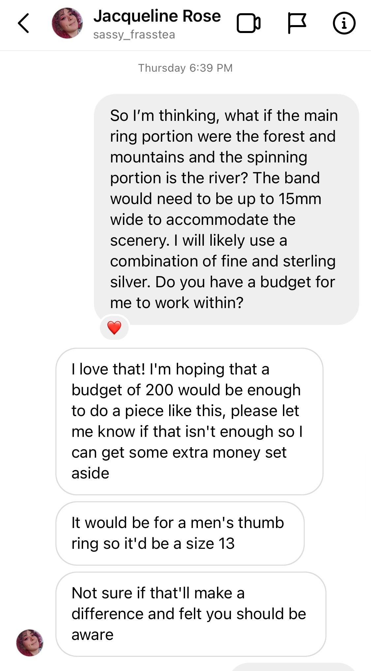Tap the back arrow to leave chat

23,23
